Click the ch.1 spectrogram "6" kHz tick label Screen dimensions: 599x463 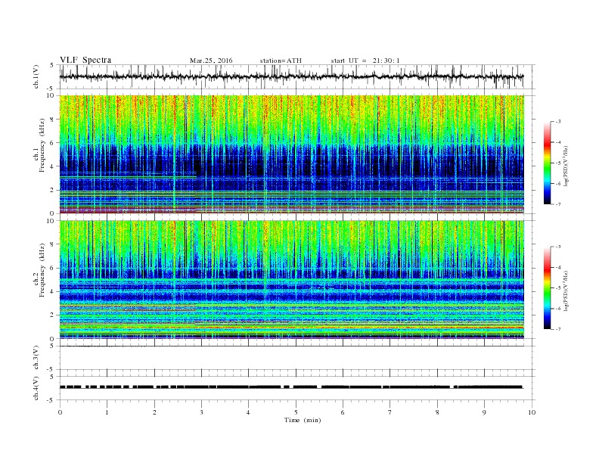(x=53, y=142)
